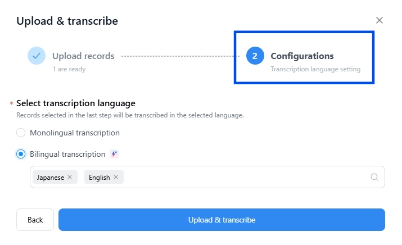This screenshot has height=245, width=402.
Task: Start with the blue Upload & transcribe button
Action: tap(222, 220)
